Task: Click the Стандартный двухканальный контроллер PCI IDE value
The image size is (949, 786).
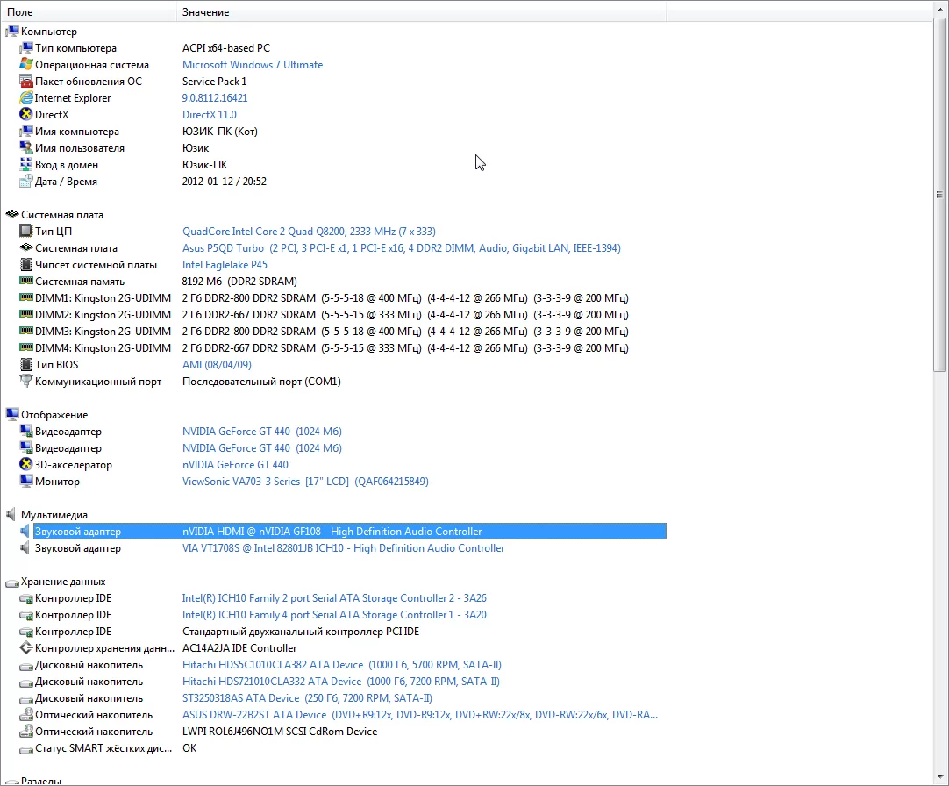Action: (x=301, y=632)
